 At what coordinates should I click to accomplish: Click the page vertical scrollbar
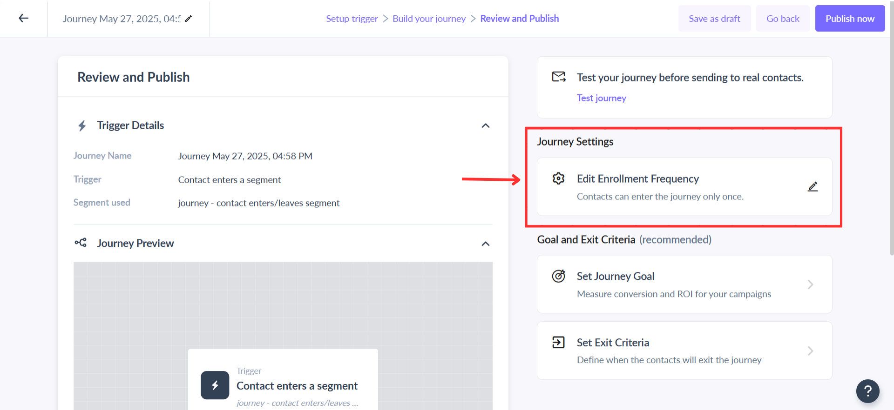coord(891,139)
